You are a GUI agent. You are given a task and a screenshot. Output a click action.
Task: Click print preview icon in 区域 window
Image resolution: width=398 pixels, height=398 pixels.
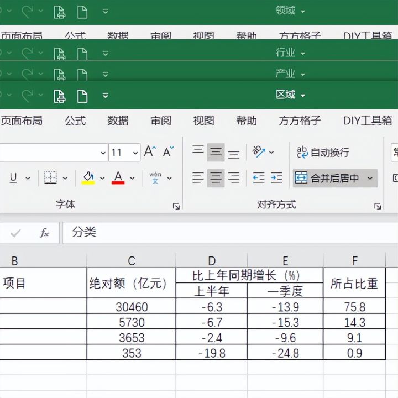(60, 96)
